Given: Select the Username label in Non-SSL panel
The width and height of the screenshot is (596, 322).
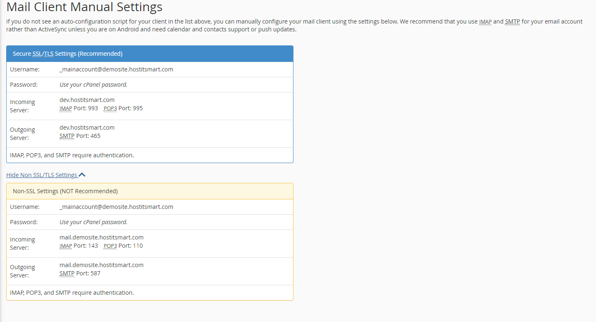Looking at the screenshot, I should click(25, 207).
